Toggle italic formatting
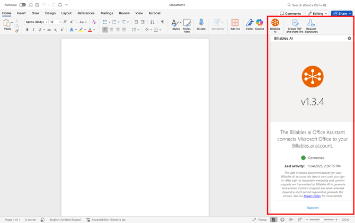The image size is (355, 223). (33, 30)
